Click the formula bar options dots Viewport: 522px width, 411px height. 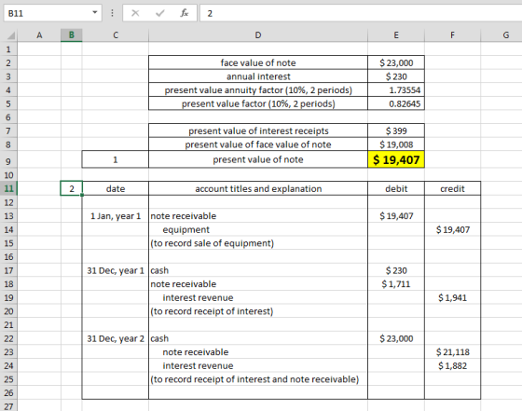[112, 13]
